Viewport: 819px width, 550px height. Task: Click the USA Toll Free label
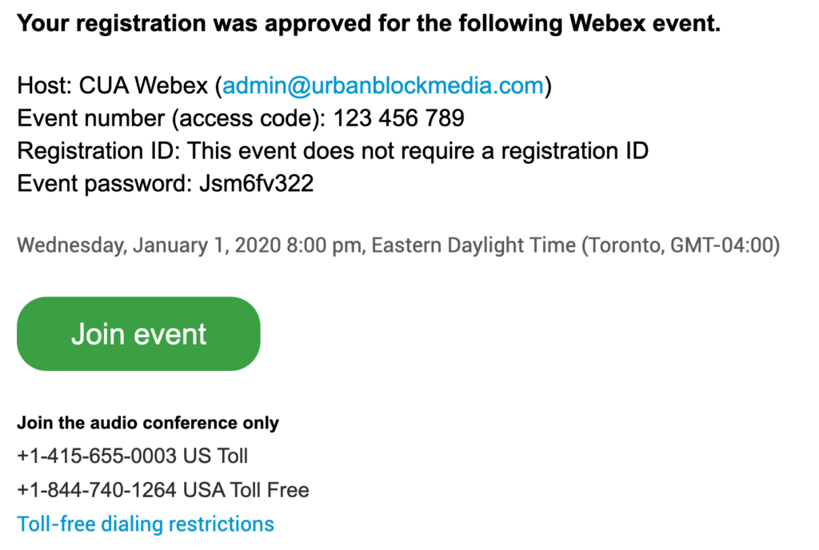(x=246, y=490)
